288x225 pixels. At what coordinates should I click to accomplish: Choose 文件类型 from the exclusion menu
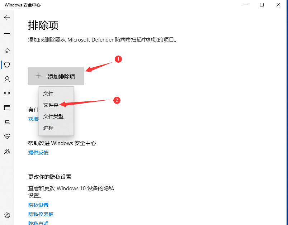[x=56, y=116]
